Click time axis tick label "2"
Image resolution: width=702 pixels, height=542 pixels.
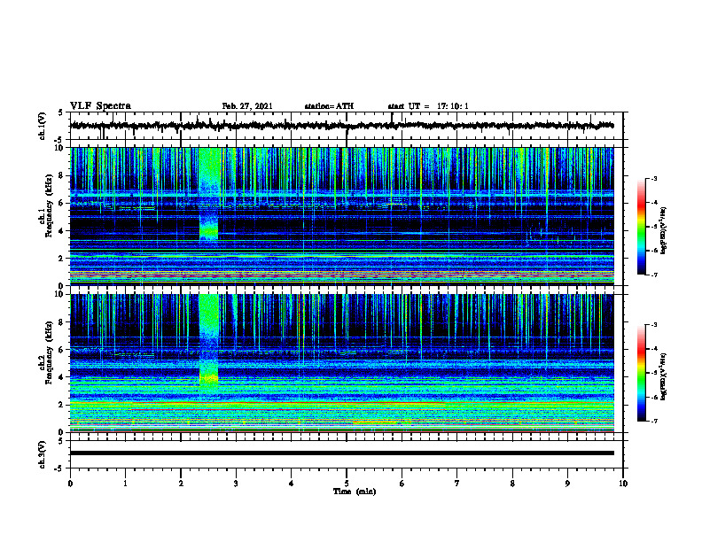[181, 484]
